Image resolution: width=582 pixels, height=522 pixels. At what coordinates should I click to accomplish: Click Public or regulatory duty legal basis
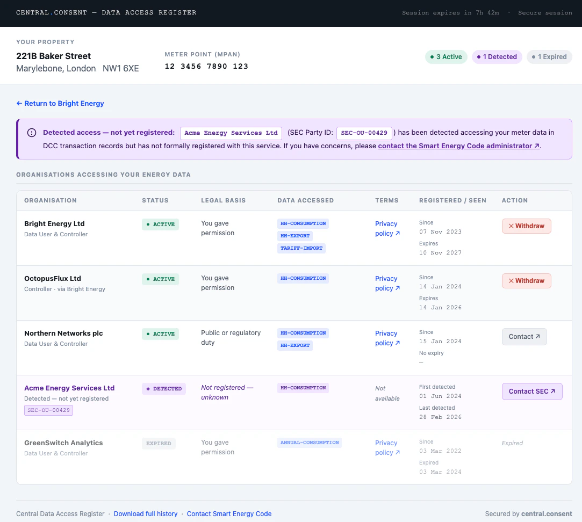coord(231,338)
